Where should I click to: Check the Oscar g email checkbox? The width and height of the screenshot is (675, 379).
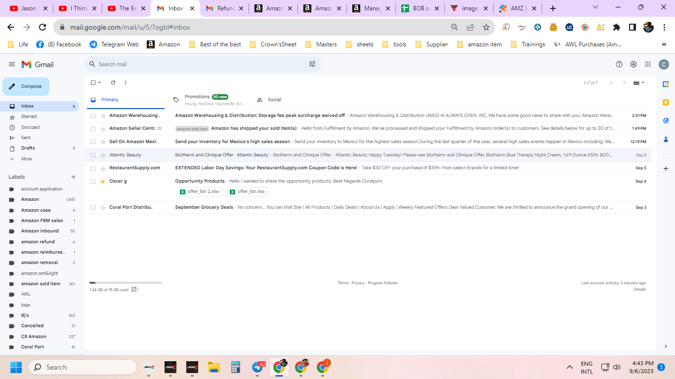93,181
